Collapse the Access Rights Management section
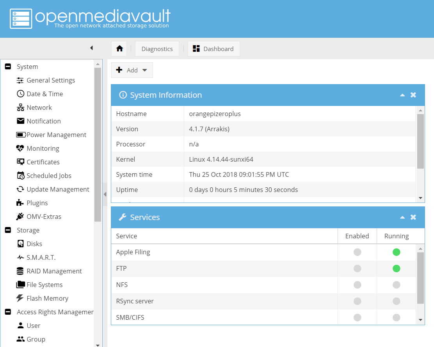The width and height of the screenshot is (434, 347). click(x=8, y=312)
